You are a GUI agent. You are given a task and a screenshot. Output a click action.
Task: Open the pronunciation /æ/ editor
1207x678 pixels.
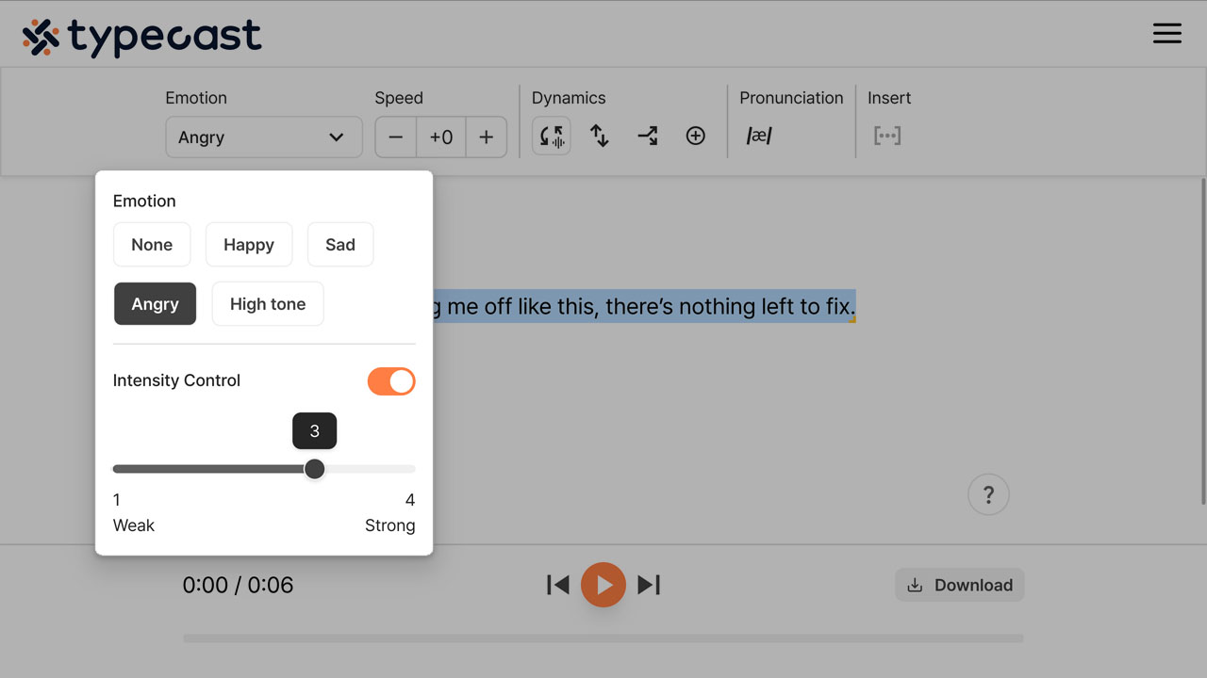[x=759, y=137]
